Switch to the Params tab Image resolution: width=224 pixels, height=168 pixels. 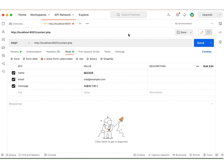pos(16,51)
